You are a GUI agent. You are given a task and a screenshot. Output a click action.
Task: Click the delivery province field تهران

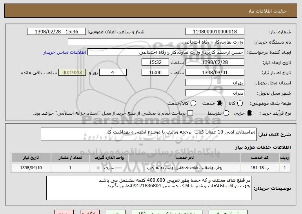215,83
